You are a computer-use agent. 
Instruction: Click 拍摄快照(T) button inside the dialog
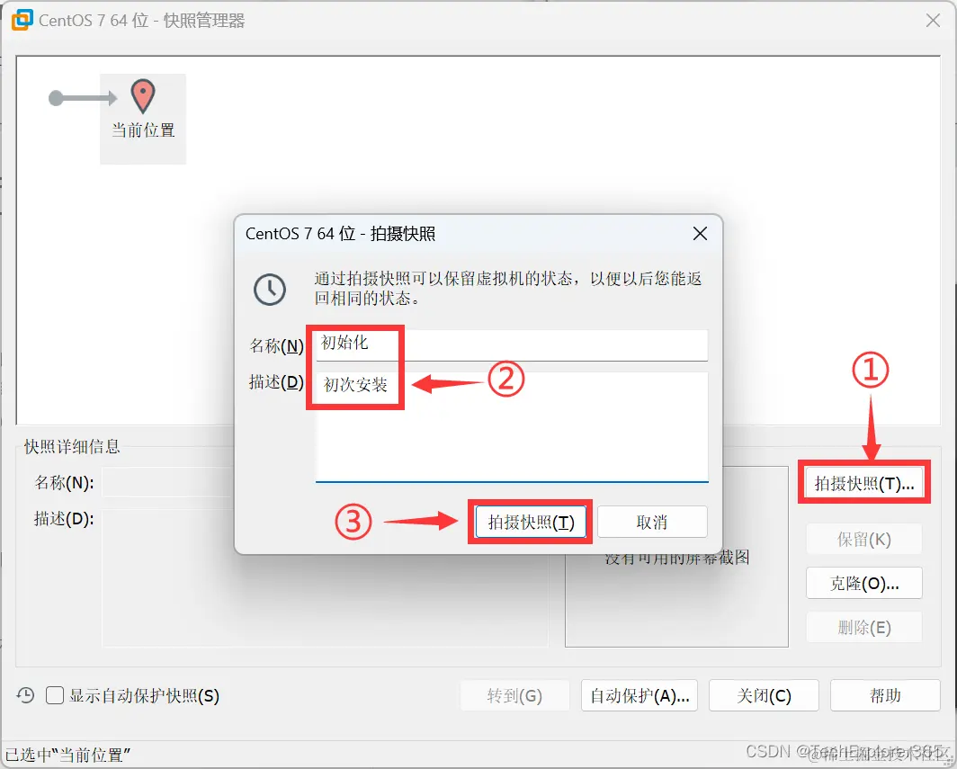pyautogui.click(x=530, y=522)
